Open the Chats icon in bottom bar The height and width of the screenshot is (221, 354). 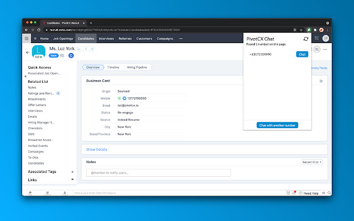click(30, 193)
